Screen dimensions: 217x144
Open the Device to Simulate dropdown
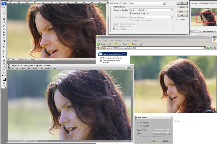[172, 10]
